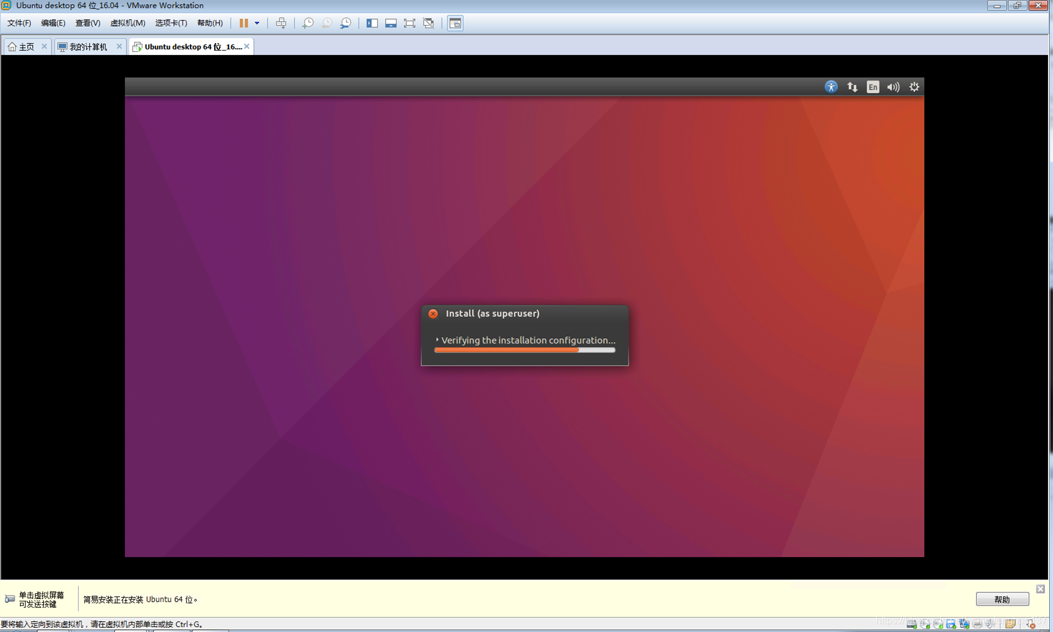1053x632 pixels.
Task: Click the network adapter status icon
Action: pos(964,624)
